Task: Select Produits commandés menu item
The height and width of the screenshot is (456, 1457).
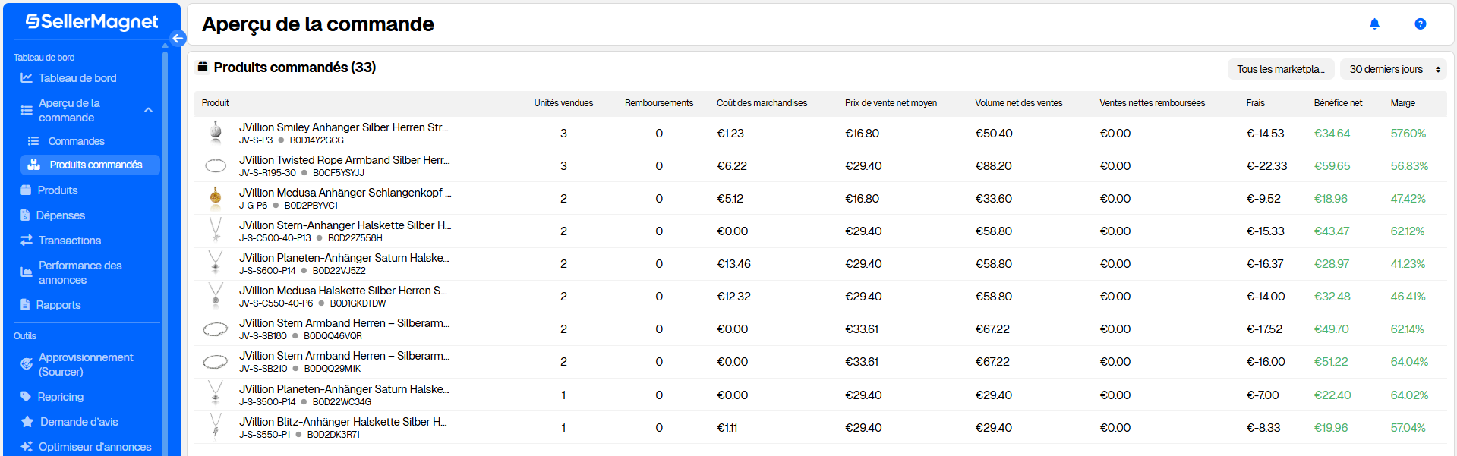Action: (x=96, y=165)
